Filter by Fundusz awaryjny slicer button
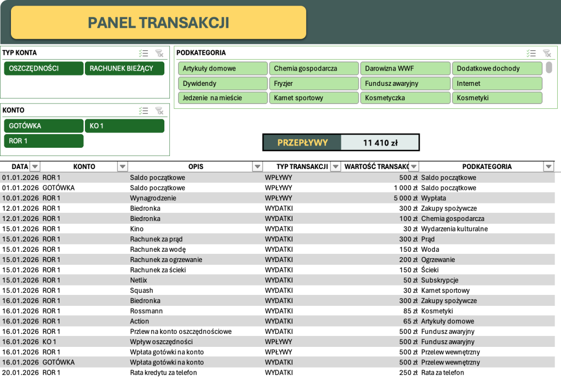Viewport: 561px width, 377px height. pyautogui.click(x=405, y=83)
